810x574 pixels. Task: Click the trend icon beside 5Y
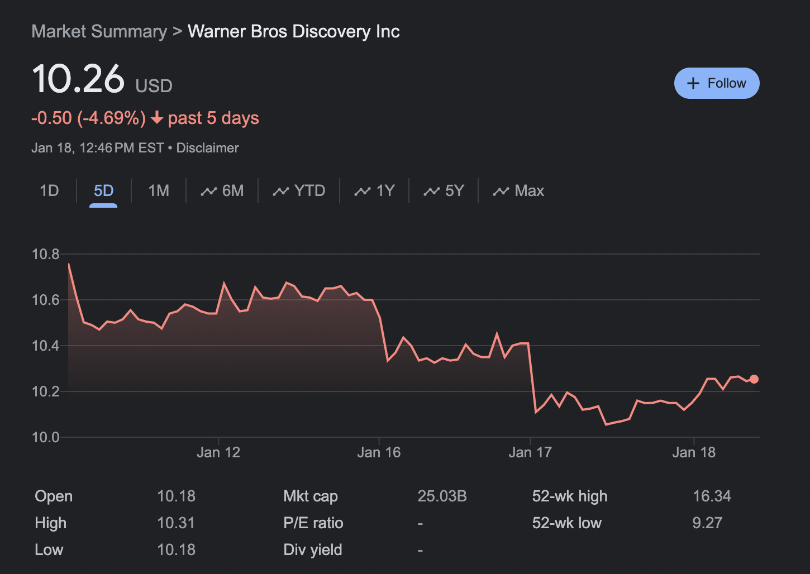432,192
